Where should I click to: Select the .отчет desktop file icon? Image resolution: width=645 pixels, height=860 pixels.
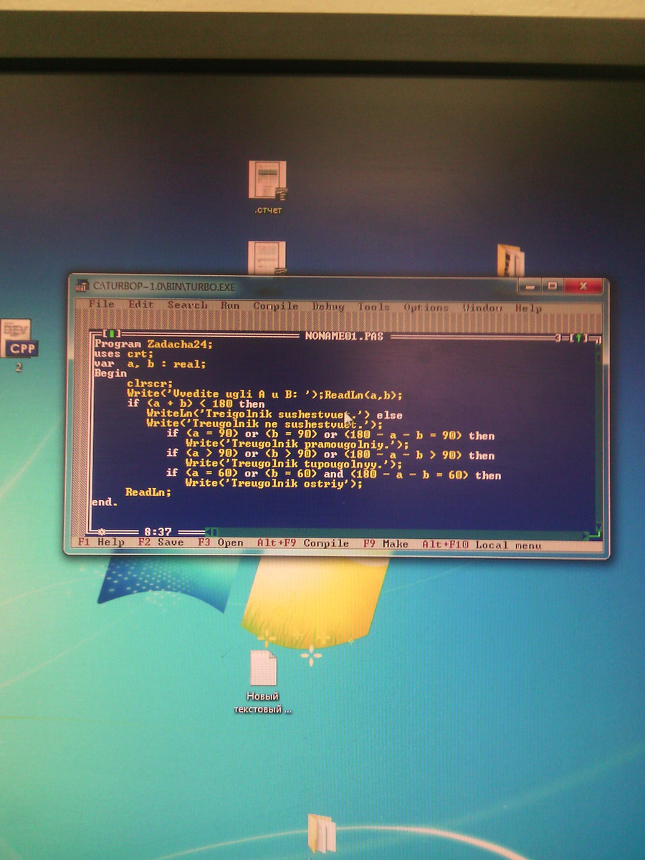[x=267, y=187]
